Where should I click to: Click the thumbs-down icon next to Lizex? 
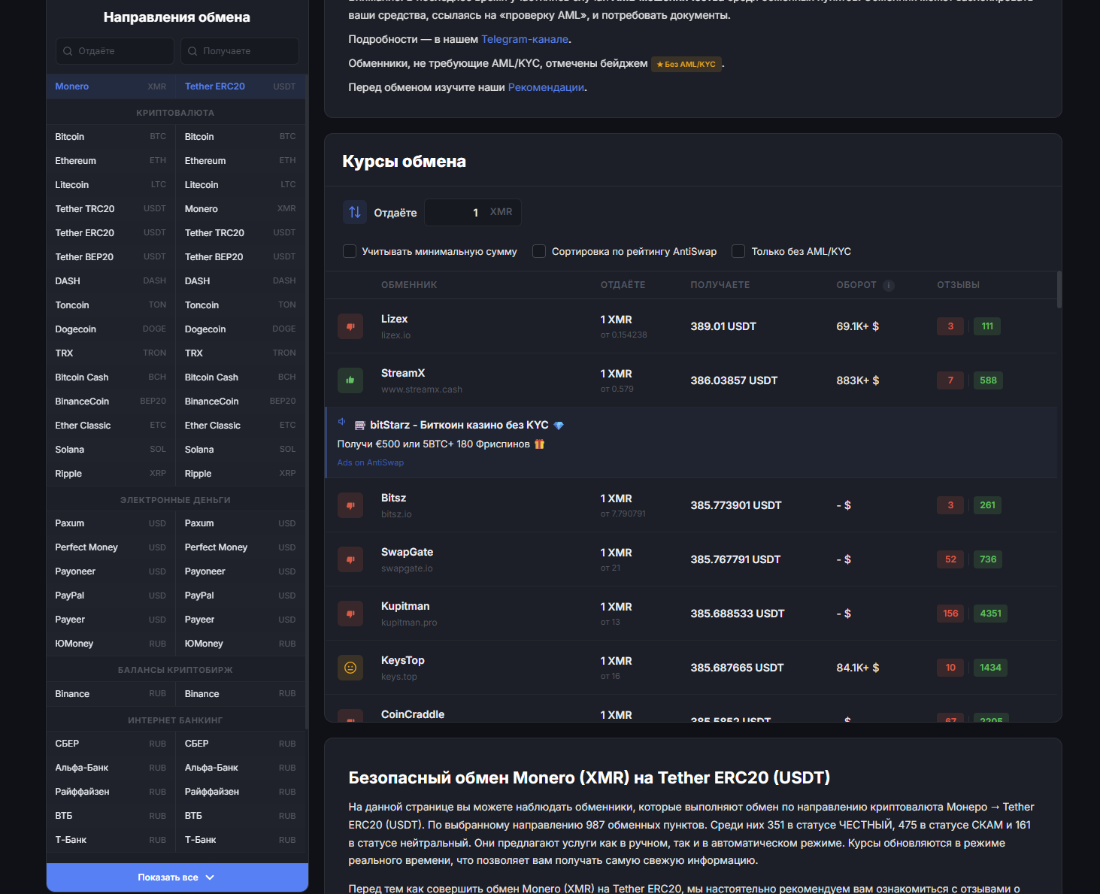(350, 326)
